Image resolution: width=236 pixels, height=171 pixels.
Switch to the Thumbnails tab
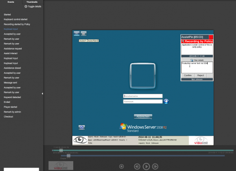click(x=32, y=2)
